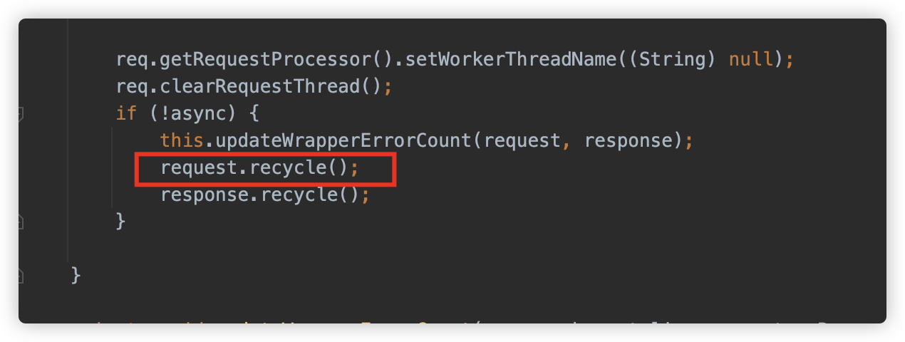Click the orange 'this' keyword
Viewport: 905px width, 342px height.
(182, 140)
